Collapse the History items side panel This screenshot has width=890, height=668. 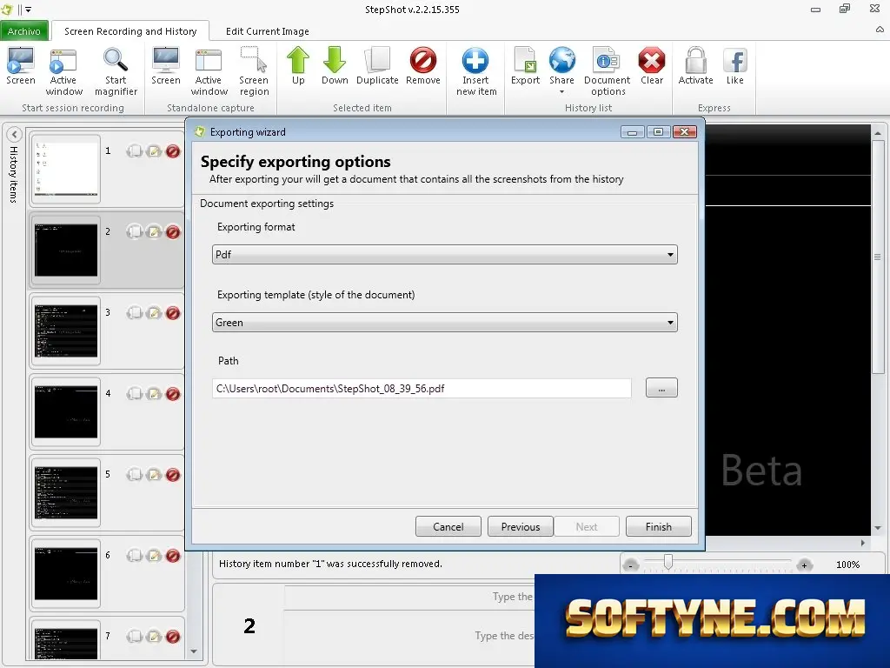(x=14, y=135)
